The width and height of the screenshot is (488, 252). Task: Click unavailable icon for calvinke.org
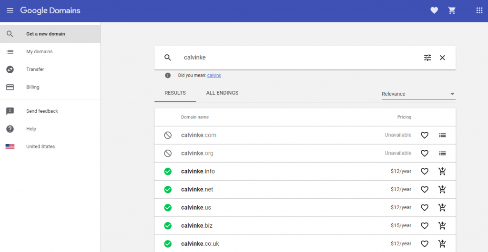click(168, 153)
